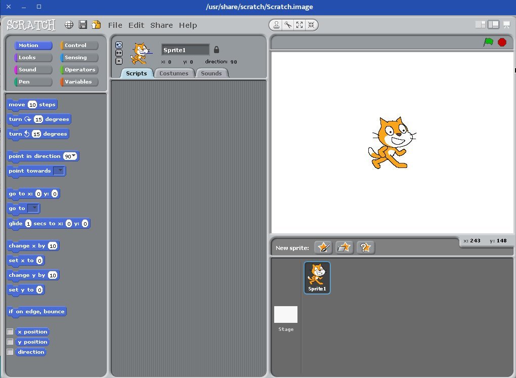The width and height of the screenshot is (516, 378).
Task: Click the if on edge, bounce block
Action: click(37, 312)
